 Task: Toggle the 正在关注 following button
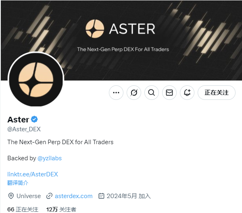pyautogui.click(x=217, y=93)
